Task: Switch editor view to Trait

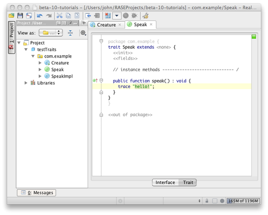Action: pos(188,182)
